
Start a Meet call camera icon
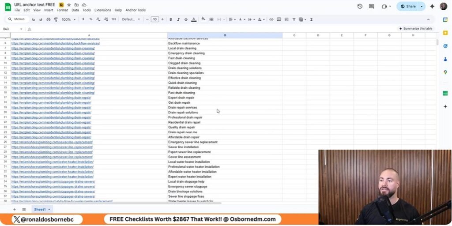click(x=384, y=6)
